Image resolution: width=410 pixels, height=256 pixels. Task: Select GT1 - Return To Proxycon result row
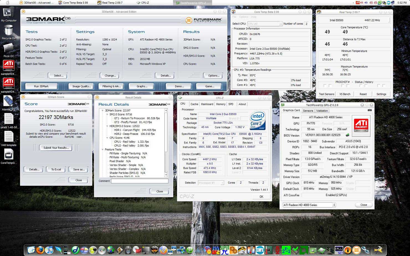click(137, 118)
